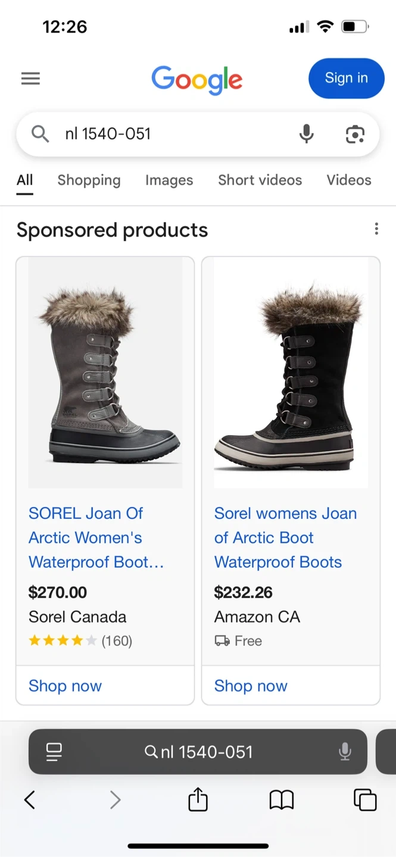The height and width of the screenshot is (857, 396).
Task: Open Google Lens camera search
Action: coord(355,135)
